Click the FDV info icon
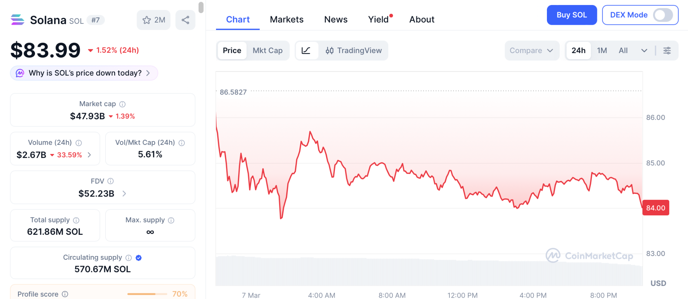Image resolution: width=688 pixels, height=299 pixels. pyautogui.click(x=111, y=181)
